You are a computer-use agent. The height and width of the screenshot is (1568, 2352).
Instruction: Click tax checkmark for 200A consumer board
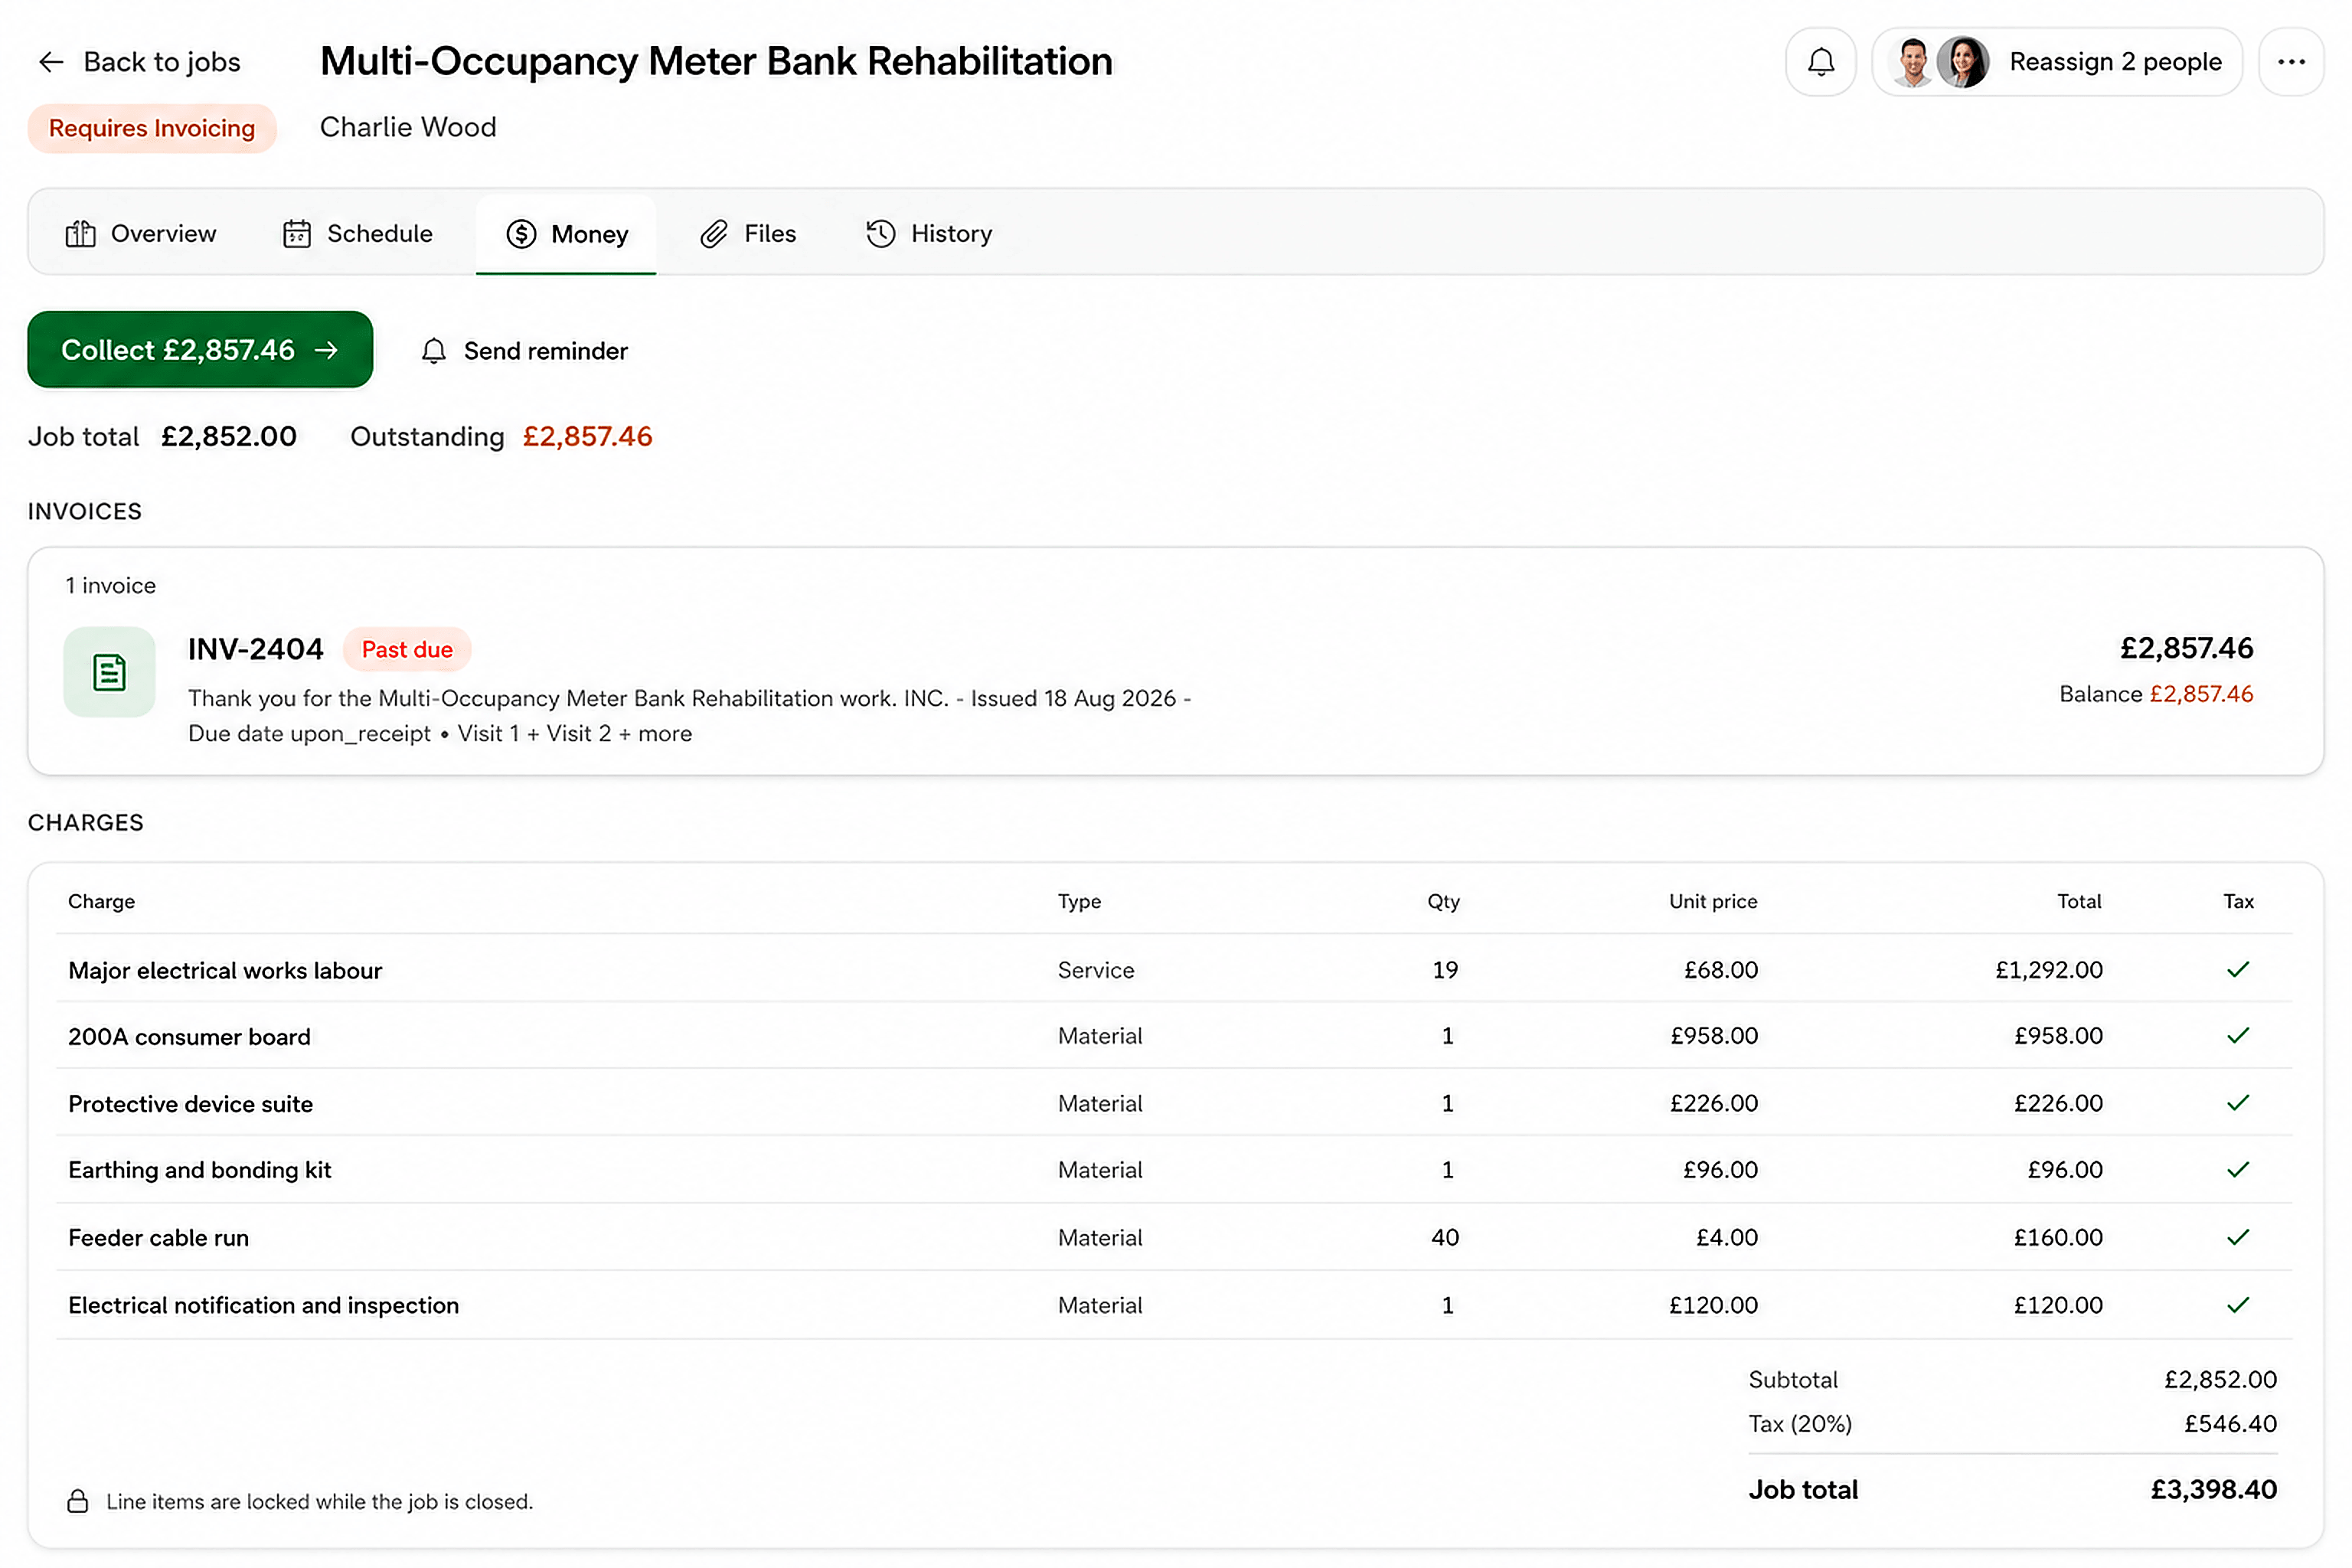[2238, 1035]
